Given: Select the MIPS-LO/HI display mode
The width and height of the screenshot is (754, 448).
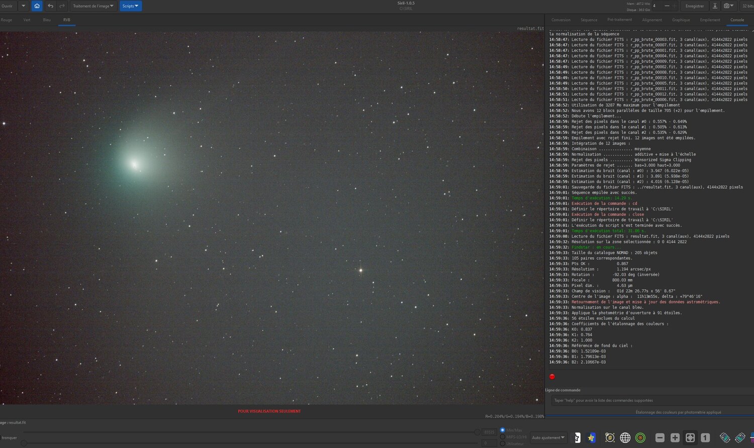Looking at the screenshot, I should click(503, 437).
